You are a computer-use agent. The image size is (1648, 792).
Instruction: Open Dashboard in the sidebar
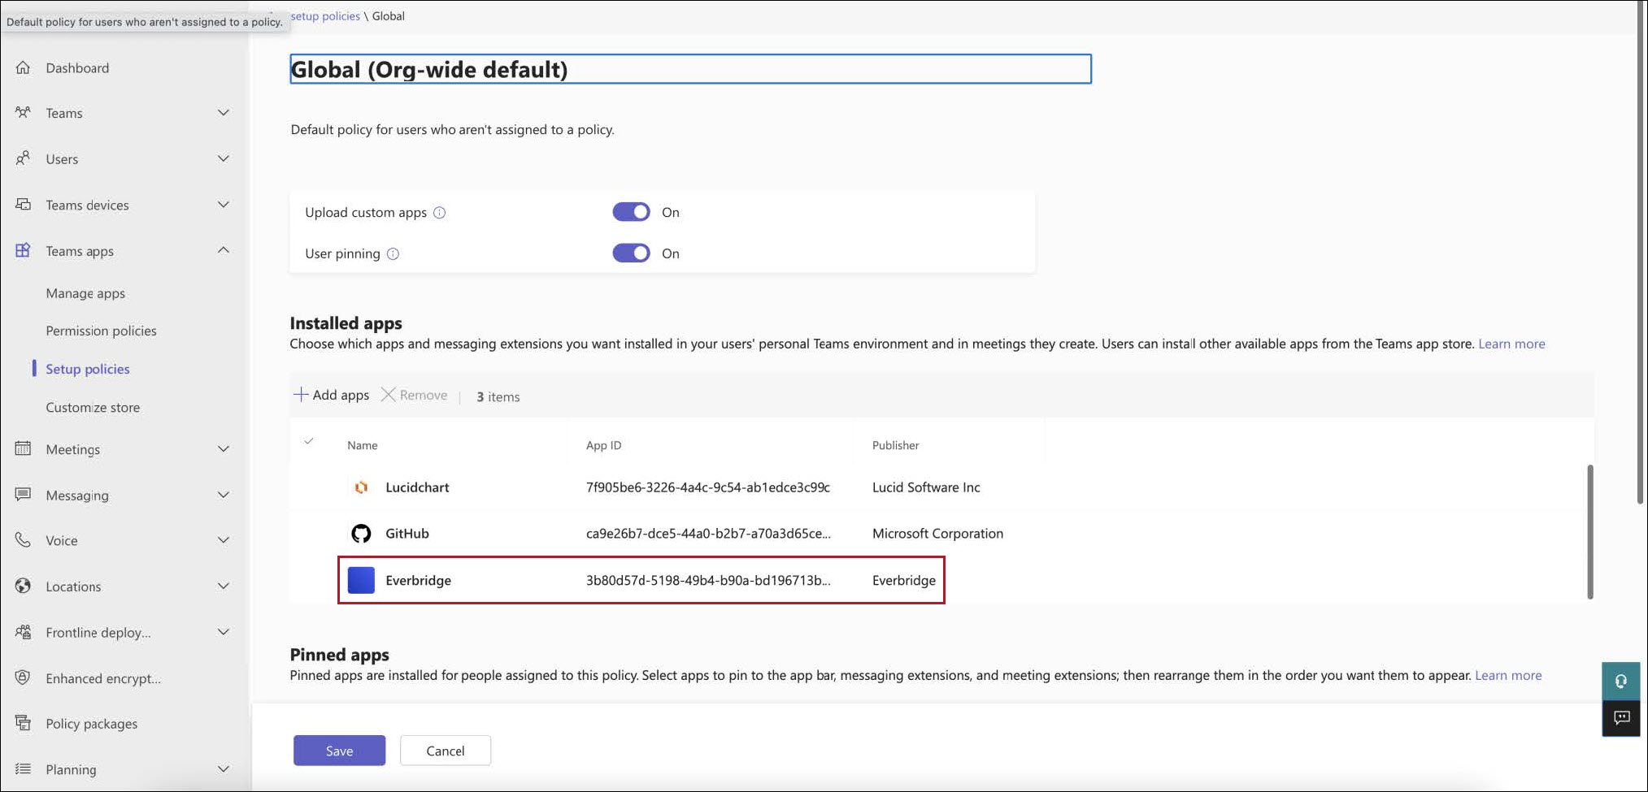(x=77, y=67)
